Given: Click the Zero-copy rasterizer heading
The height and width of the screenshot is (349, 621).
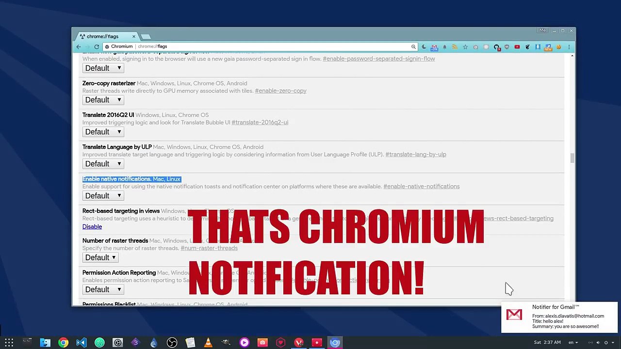Looking at the screenshot, I should click(109, 83).
